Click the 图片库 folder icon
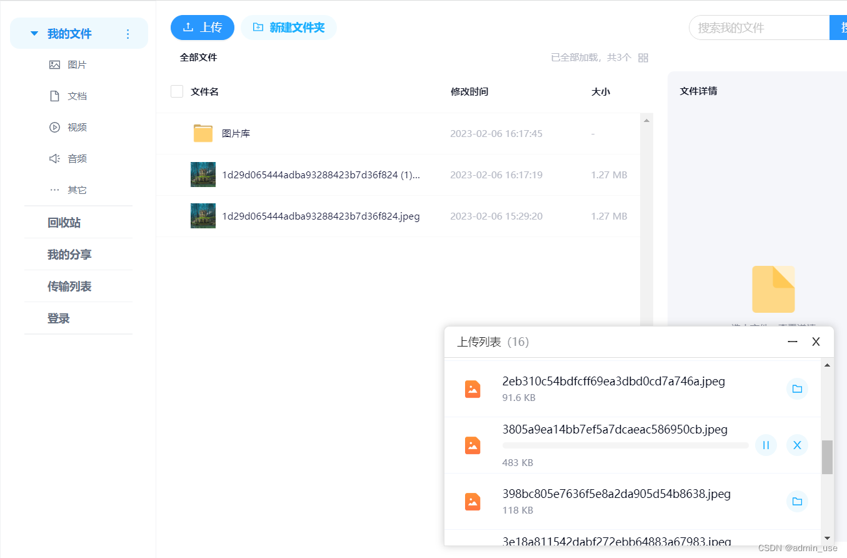 click(x=203, y=133)
